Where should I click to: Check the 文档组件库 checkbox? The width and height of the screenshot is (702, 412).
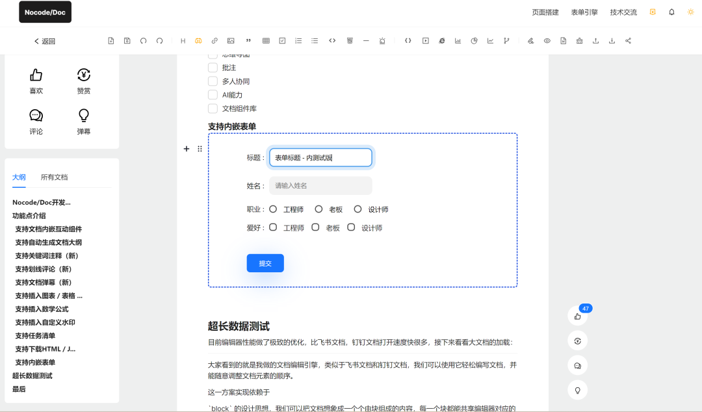pyautogui.click(x=213, y=109)
